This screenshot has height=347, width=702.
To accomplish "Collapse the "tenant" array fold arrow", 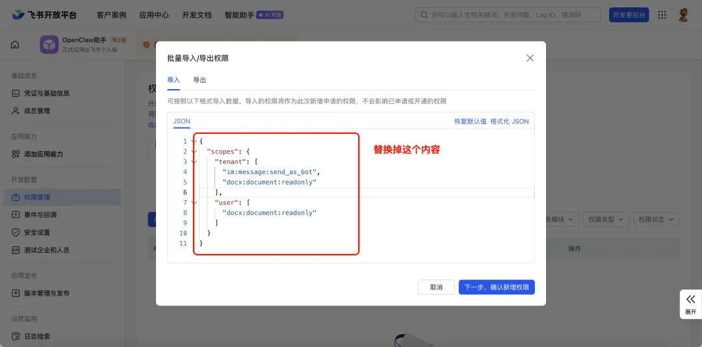I will tap(194, 162).
